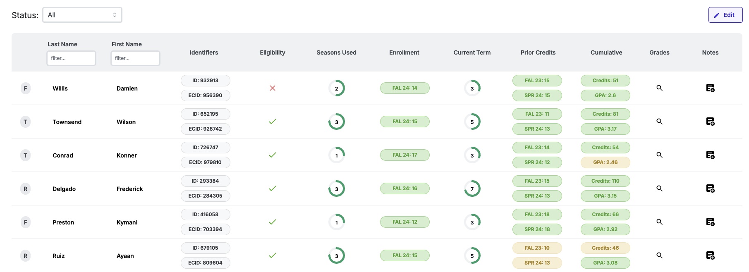749x272 pixels.
Task: Click green eligibility checkmark for Townsend
Action: (x=273, y=122)
